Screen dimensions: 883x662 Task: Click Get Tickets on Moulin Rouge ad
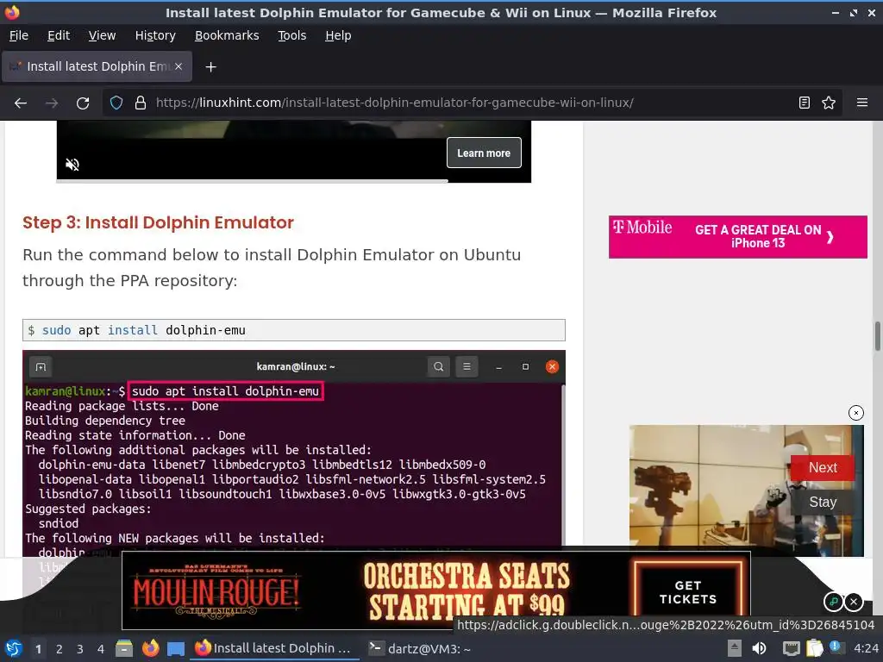[x=687, y=592]
